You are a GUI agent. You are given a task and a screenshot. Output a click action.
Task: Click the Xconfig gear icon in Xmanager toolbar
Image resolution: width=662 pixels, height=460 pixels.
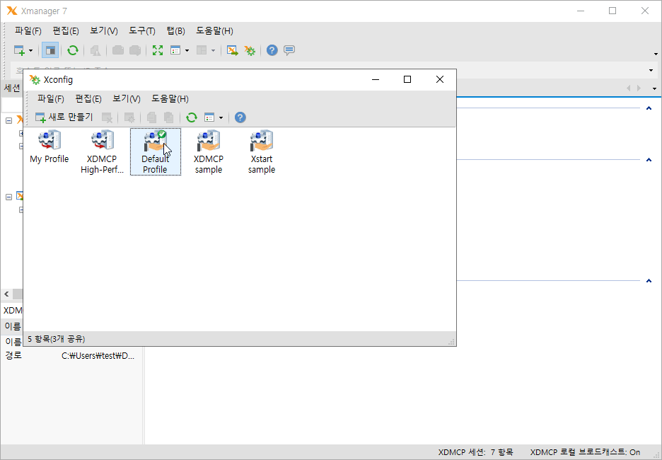(250, 51)
